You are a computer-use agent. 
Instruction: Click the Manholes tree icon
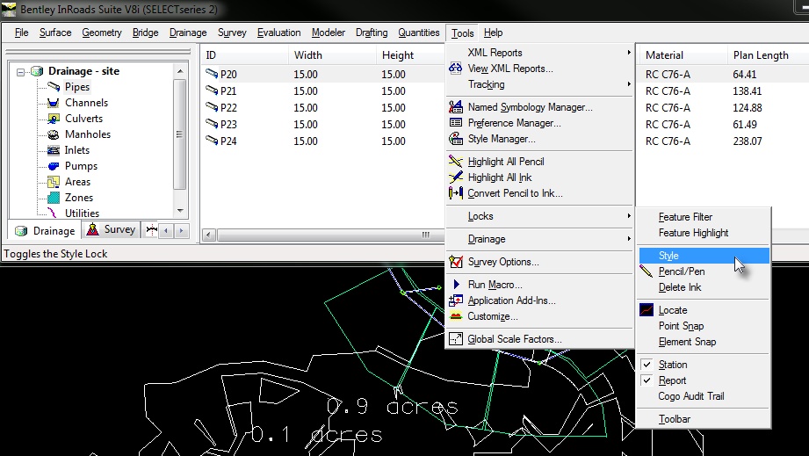point(54,134)
